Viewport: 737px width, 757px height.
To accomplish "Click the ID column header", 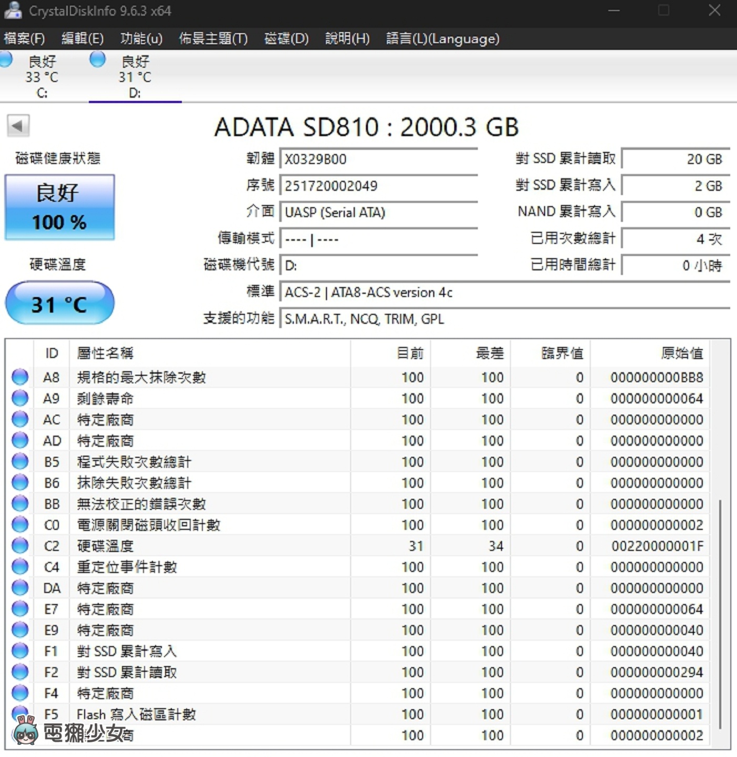I will 52,353.
